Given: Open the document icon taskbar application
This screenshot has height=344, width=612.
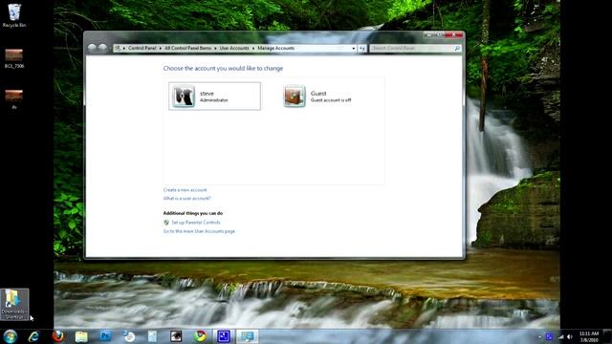Looking at the screenshot, I should point(152,336).
